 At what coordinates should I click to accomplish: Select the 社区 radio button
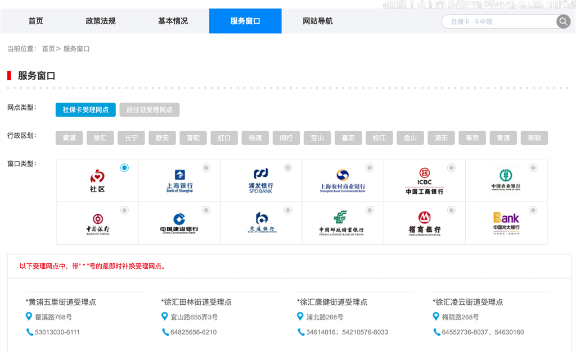[x=124, y=168]
